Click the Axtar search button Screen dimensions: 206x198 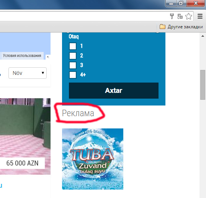pyautogui.click(x=114, y=91)
